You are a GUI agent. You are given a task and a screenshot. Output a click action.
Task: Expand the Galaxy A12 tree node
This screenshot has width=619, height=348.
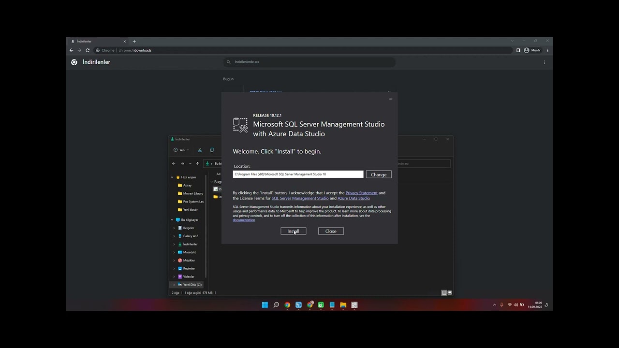click(x=174, y=236)
